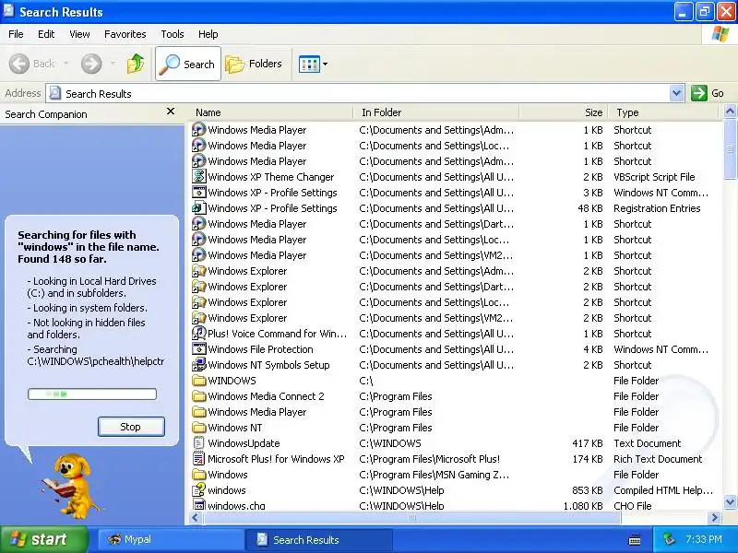Viewport: 738px width, 553px height.
Task: Open the File menu
Action: (x=16, y=34)
